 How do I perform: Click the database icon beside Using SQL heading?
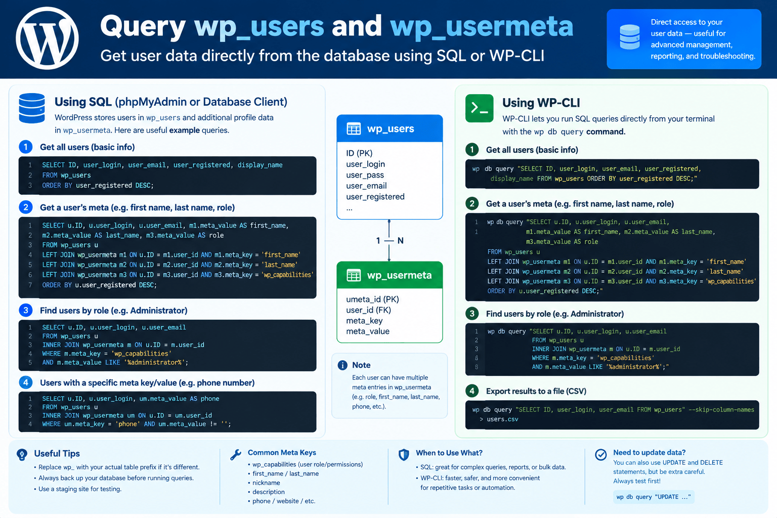32,108
